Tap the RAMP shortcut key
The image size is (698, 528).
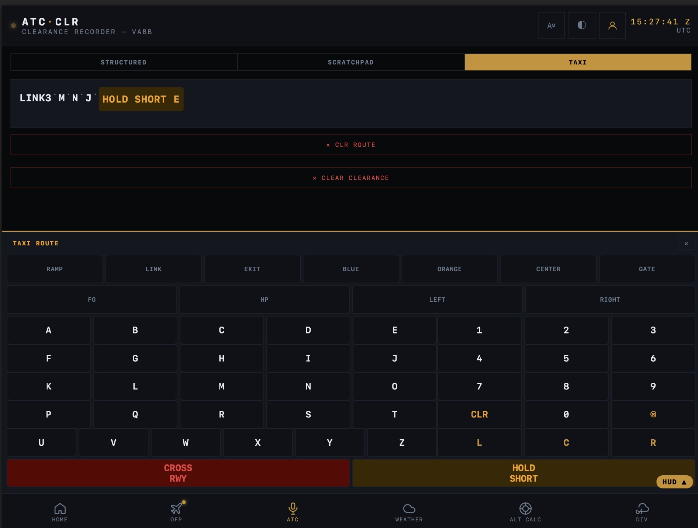click(55, 269)
